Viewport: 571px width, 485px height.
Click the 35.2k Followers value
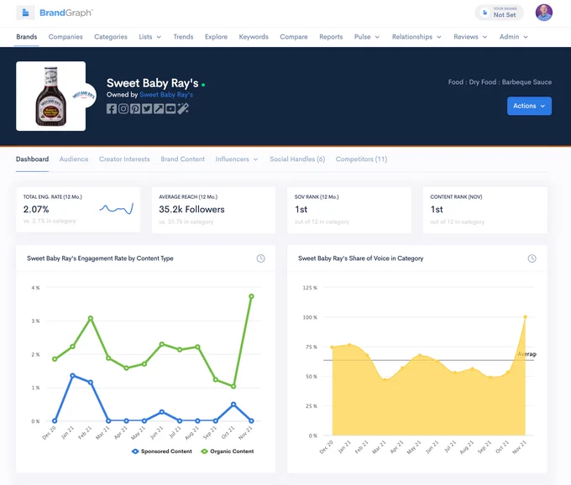(191, 209)
